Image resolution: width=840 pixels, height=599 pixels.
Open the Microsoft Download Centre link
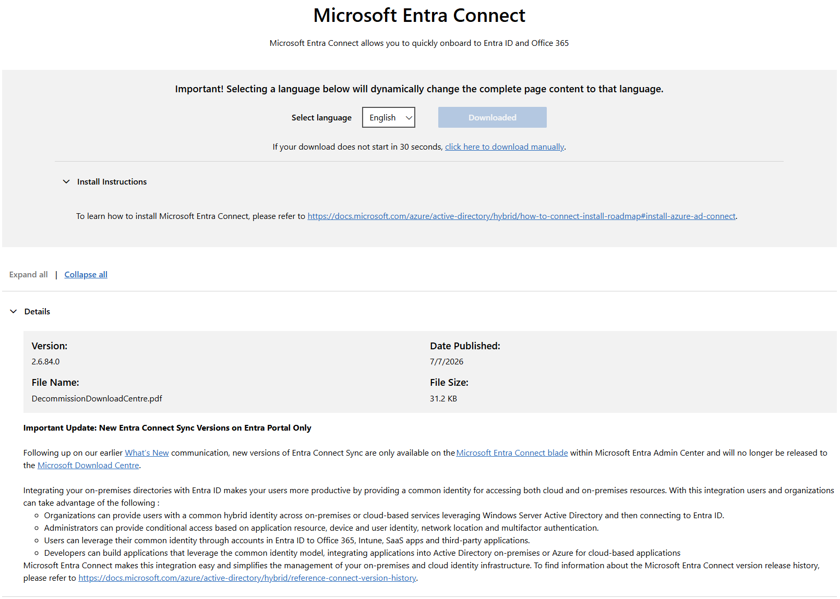pyautogui.click(x=88, y=466)
